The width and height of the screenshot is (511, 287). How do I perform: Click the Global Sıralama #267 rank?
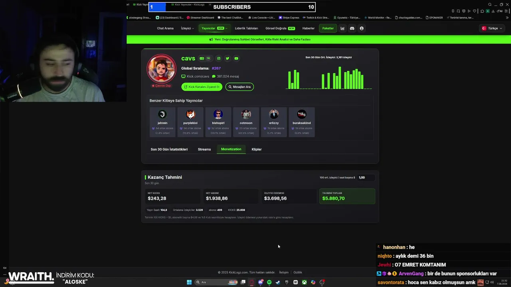click(216, 68)
